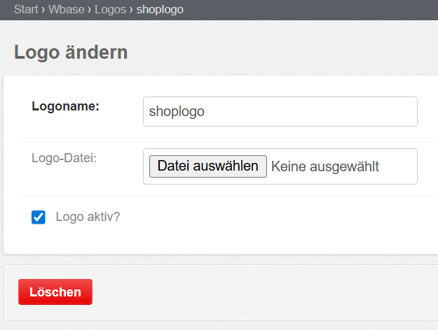Screen dimensions: 438x330
Task: Toggle via the 'Logo aktiv?' label text
Action: tap(88, 217)
